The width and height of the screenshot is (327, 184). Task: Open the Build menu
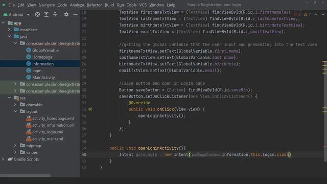click(x=109, y=5)
